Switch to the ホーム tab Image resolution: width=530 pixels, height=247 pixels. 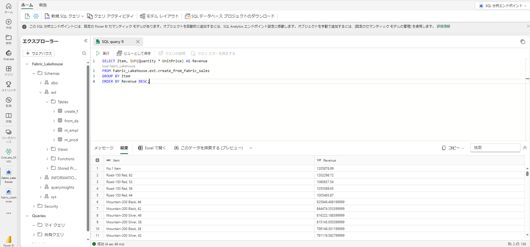27,5
